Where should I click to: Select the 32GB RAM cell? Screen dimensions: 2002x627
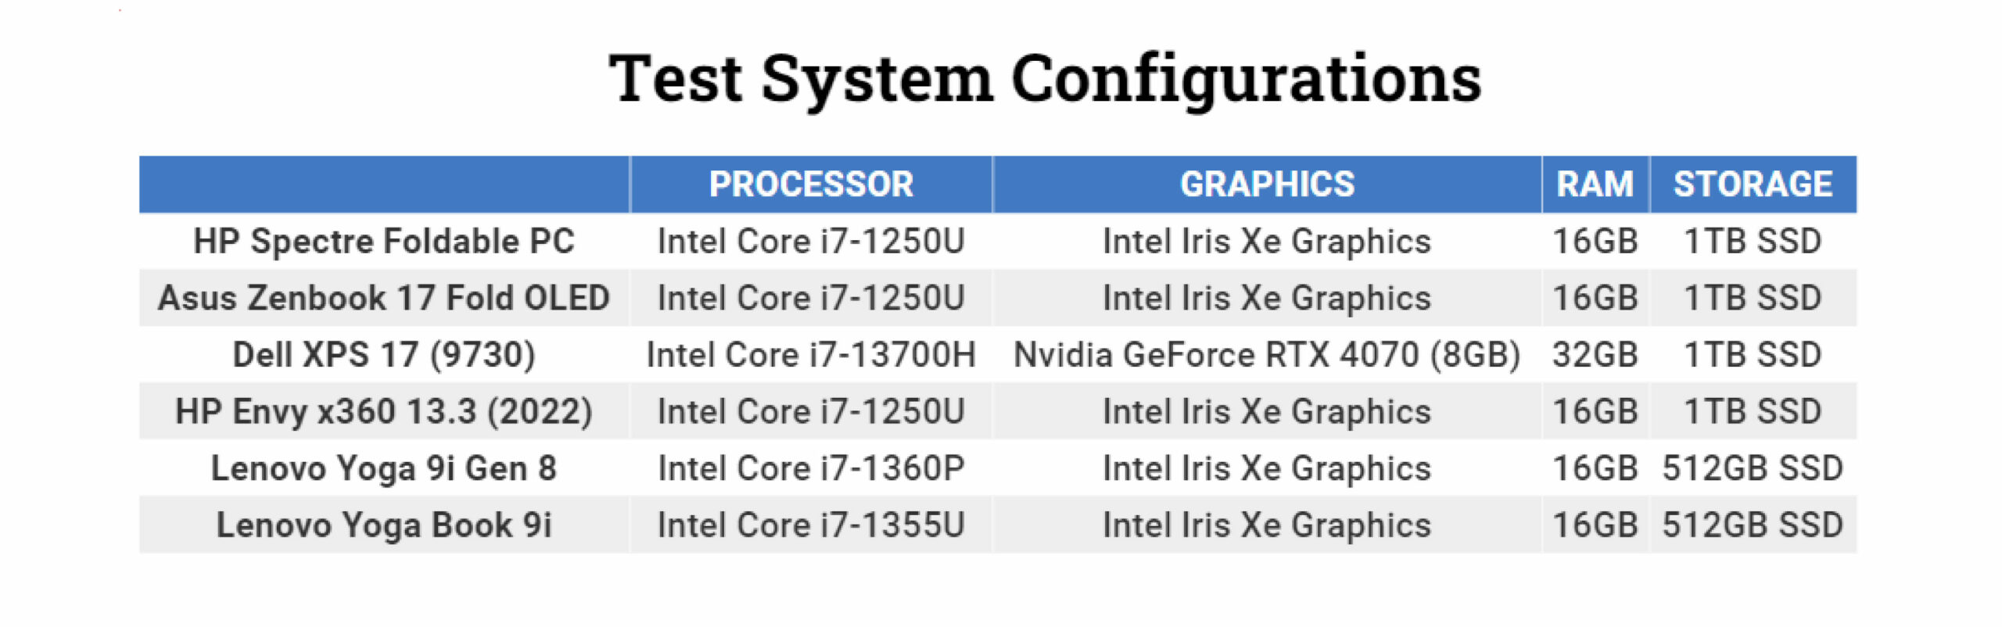click(x=1595, y=355)
